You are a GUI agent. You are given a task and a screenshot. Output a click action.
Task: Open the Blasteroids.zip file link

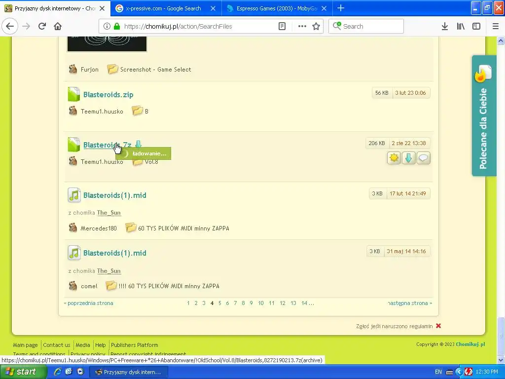click(x=108, y=95)
